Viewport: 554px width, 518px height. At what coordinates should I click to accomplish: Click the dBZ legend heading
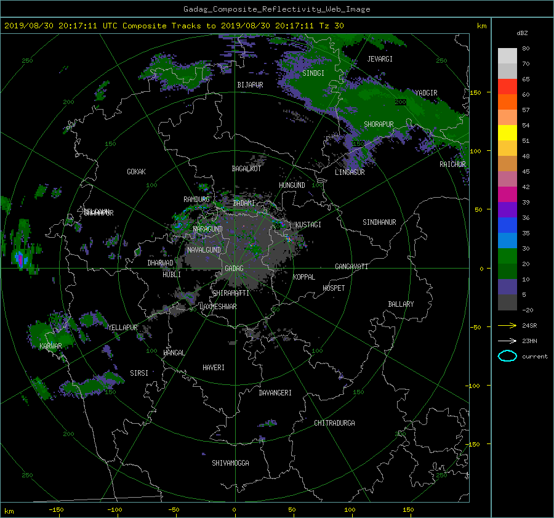pos(522,33)
